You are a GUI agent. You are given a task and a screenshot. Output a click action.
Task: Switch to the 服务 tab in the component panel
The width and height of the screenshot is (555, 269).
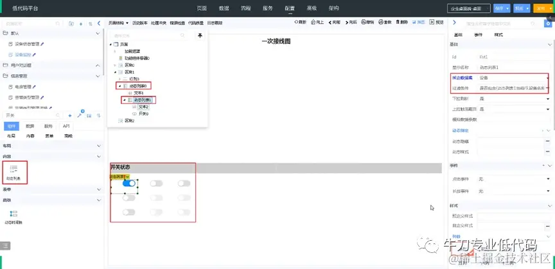(x=48, y=126)
